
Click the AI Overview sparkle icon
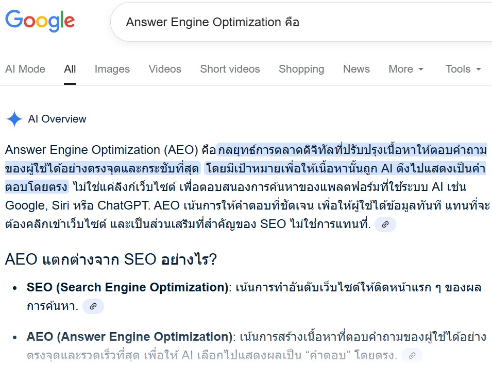pyautogui.click(x=14, y=119)
